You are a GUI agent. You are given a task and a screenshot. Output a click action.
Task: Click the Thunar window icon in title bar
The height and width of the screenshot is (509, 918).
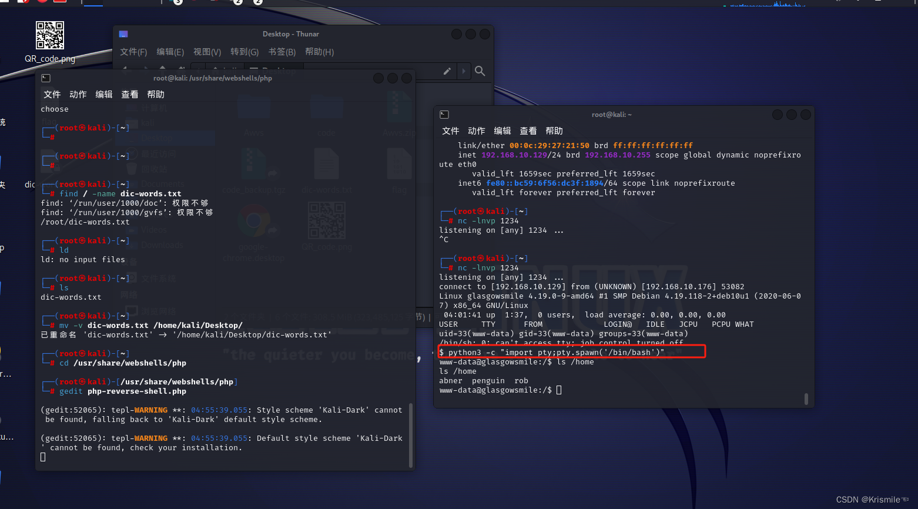click(x=123, y=34)
